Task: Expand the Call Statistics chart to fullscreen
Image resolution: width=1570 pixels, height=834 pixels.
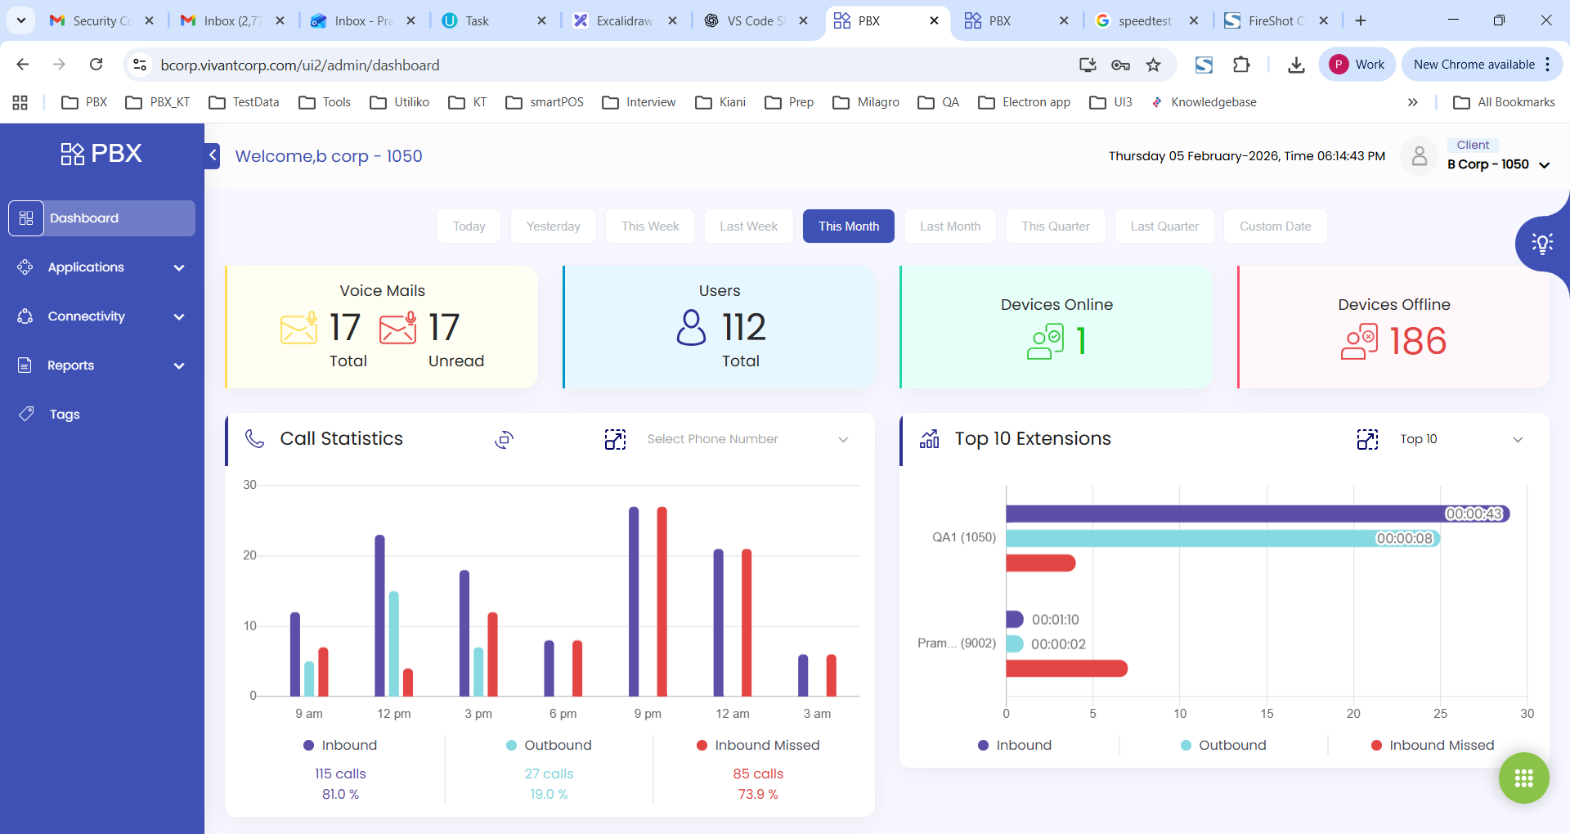Action: (615, 440)
